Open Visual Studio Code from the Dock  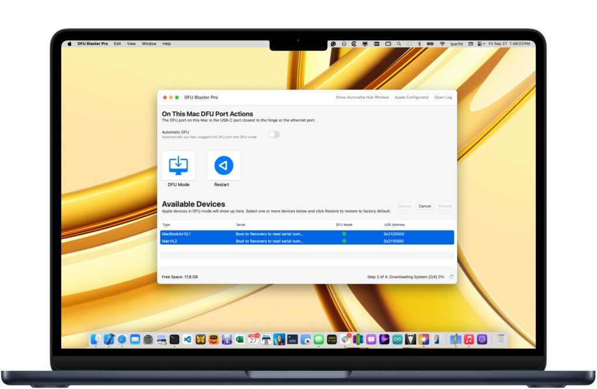187,339
